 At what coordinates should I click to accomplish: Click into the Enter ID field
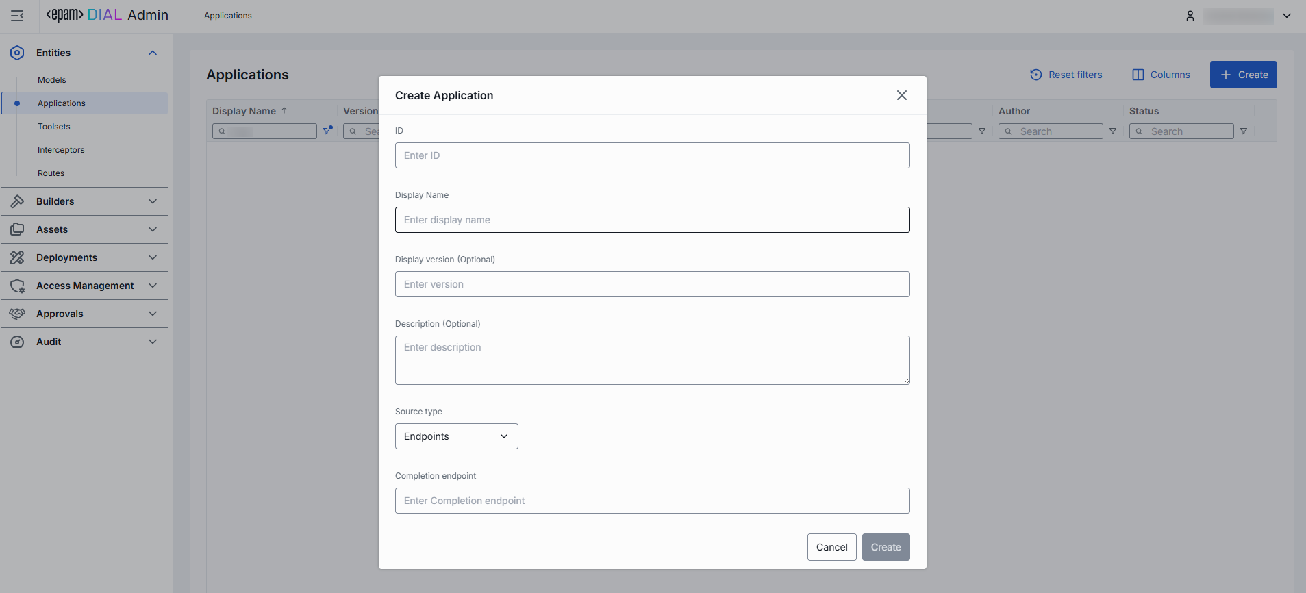652,155
